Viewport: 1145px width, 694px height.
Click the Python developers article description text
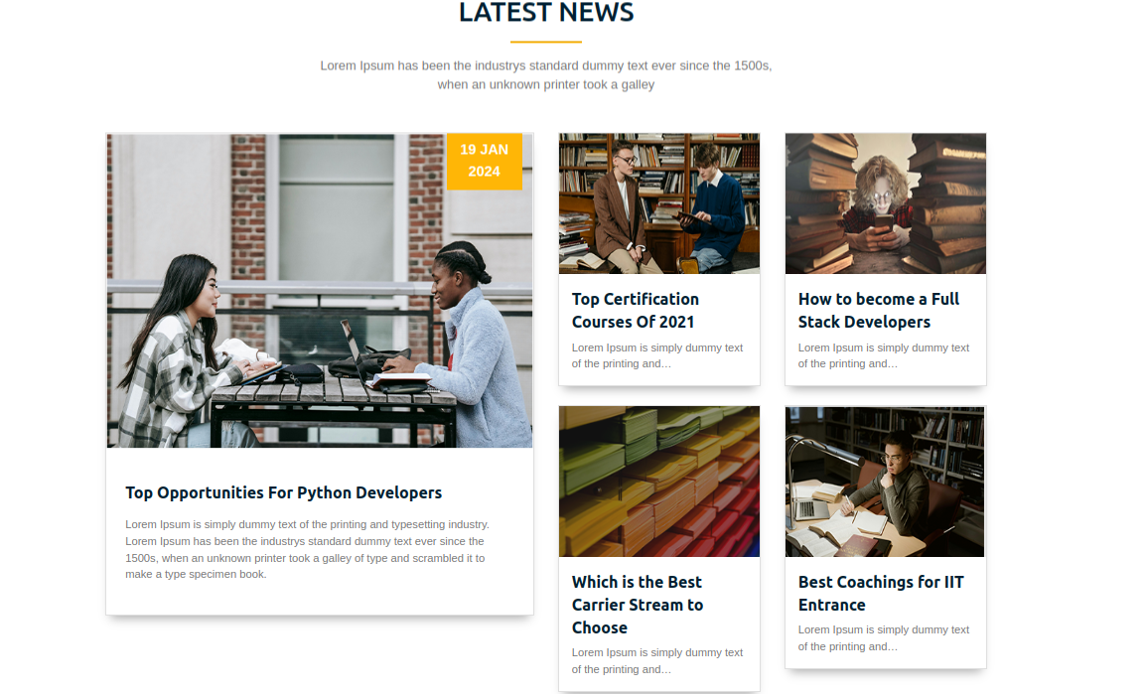click(x=307, y=549)
